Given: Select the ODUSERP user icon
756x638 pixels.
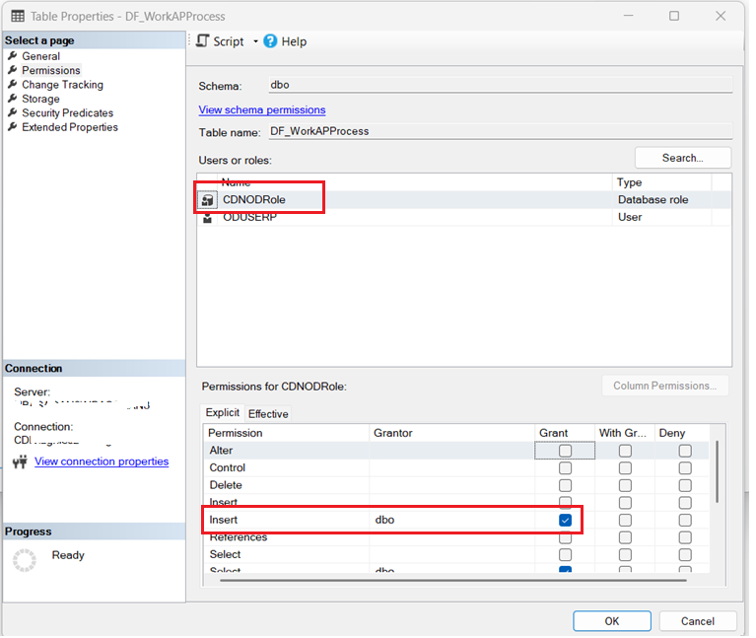Looking at the screenshot, I should 208,217.
